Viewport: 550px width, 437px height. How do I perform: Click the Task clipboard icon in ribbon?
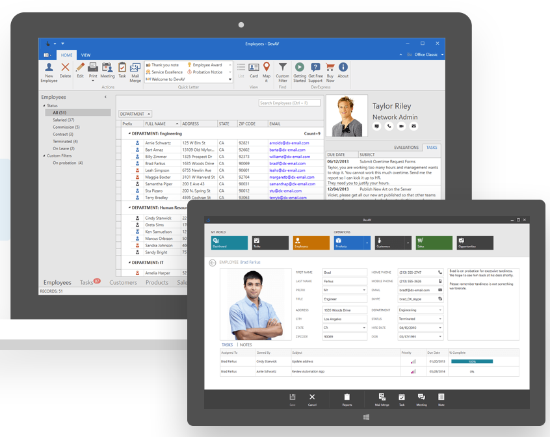[122, 67]
